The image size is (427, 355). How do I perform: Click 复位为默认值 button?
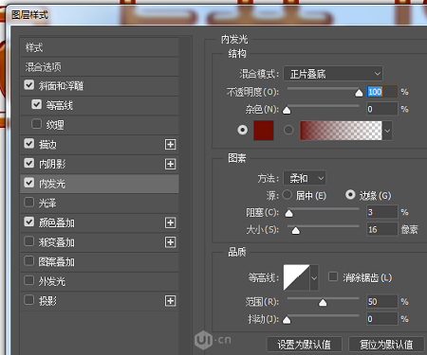point(386,345)
